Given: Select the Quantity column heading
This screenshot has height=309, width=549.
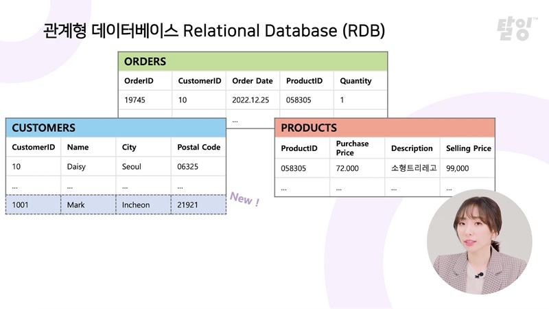Looking at the screenshot, I should (355, 81).
